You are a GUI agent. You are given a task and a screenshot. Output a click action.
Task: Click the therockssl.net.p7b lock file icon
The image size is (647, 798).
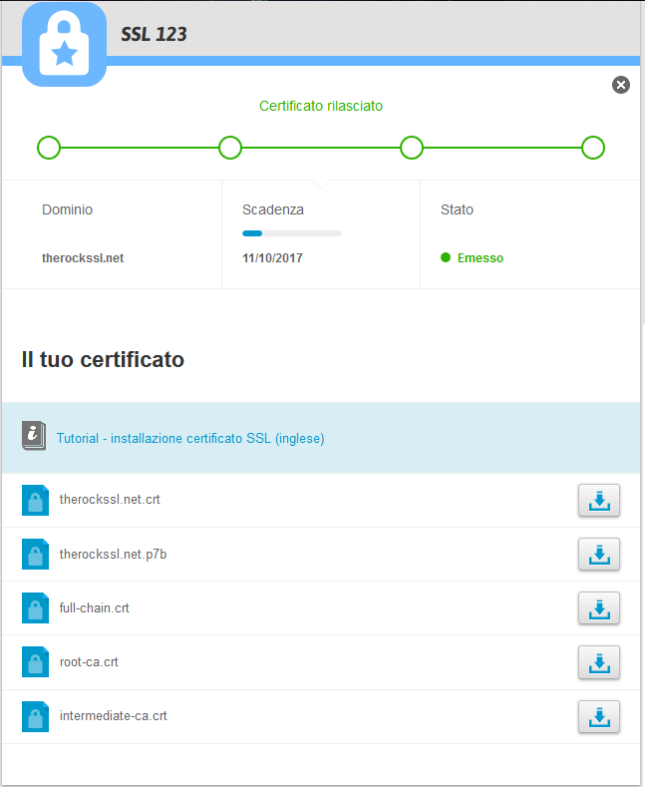click(x=35, y=555)
